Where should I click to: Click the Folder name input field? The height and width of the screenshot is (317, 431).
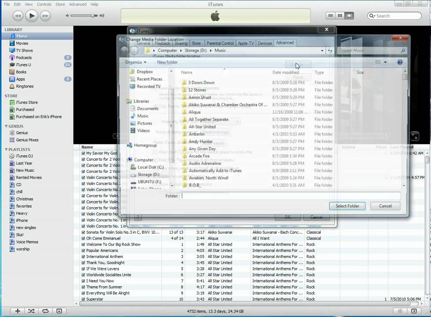pos(290,196)
